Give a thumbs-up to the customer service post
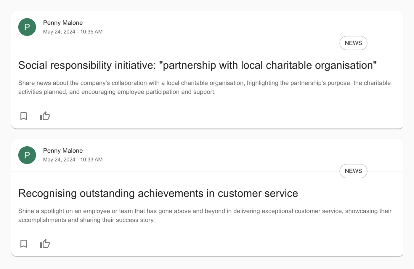This screenshot has height=269, width=414. coord(45,244)
